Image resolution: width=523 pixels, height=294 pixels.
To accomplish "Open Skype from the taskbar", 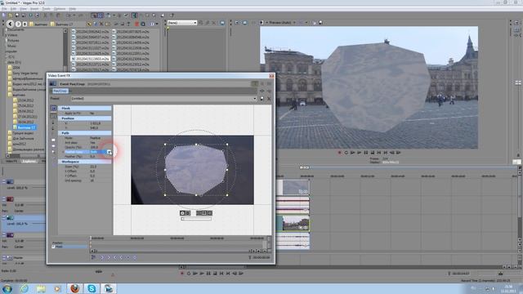I will (x=92, y=288).
